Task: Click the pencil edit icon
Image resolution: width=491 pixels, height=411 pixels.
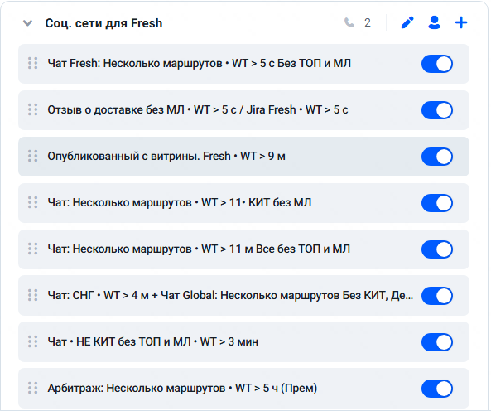Action: tap(407, 22)
